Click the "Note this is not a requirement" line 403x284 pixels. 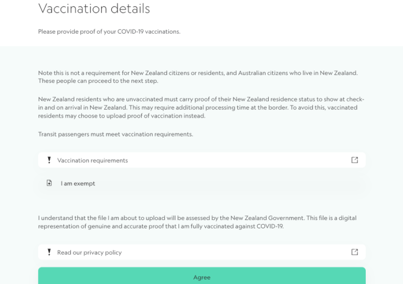(x=198, y=73)
